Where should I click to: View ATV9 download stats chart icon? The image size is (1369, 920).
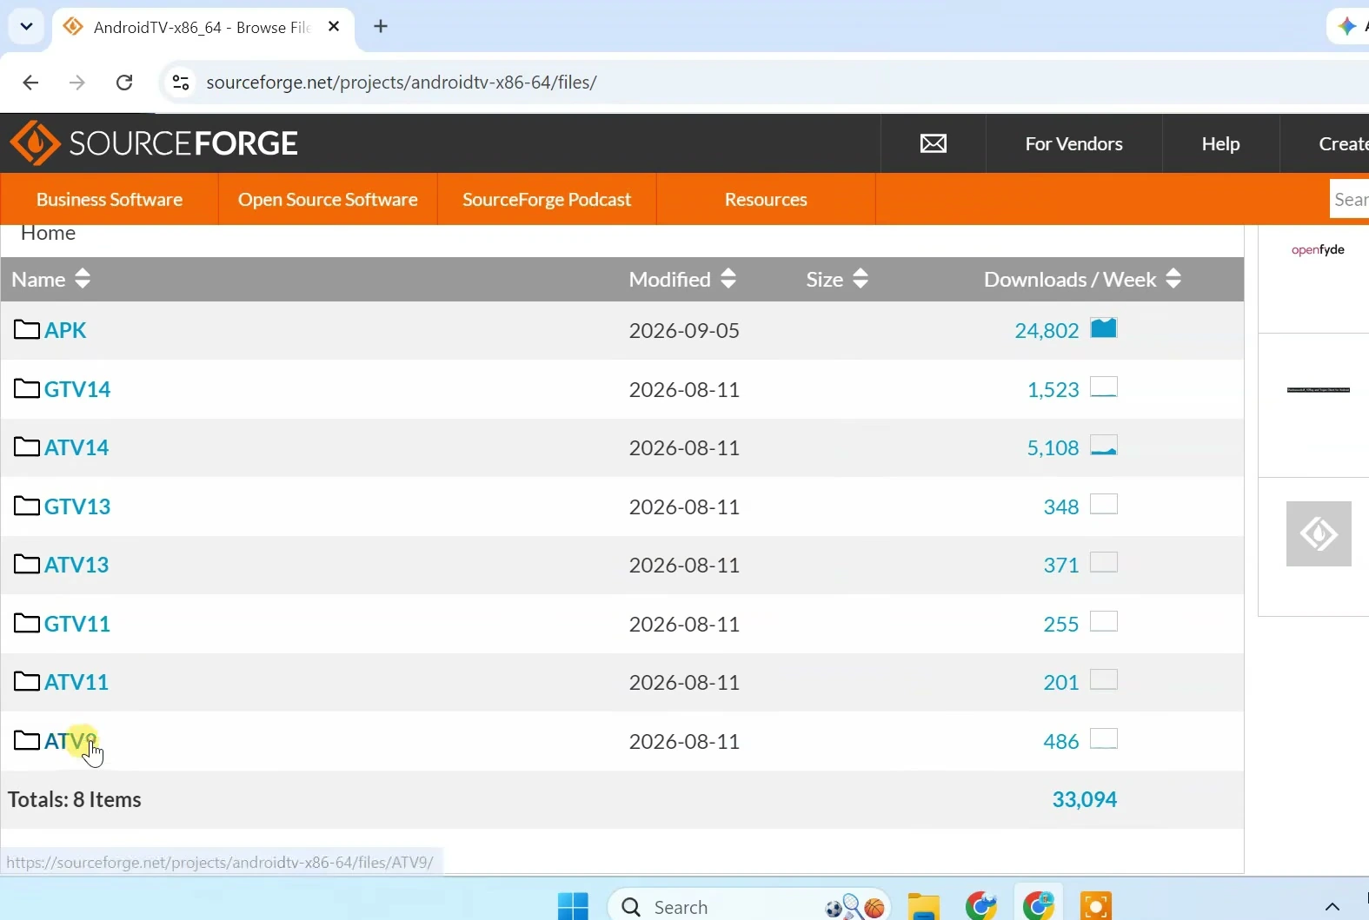point(1104,738)
